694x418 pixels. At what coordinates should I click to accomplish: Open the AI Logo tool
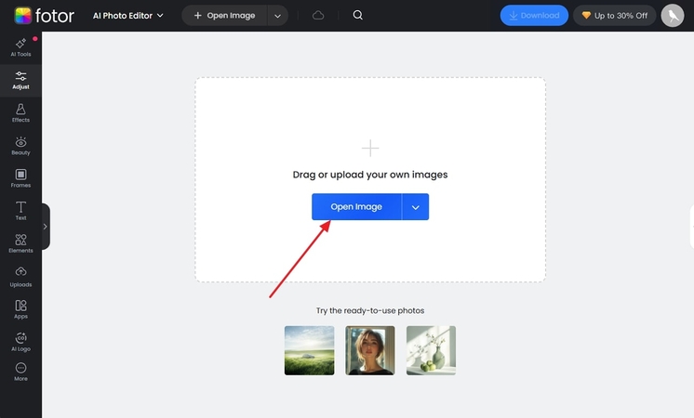(x=20, y=342)
